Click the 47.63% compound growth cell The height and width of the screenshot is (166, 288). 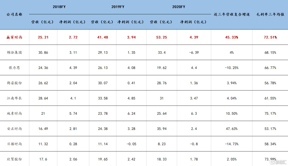(232, 129)
